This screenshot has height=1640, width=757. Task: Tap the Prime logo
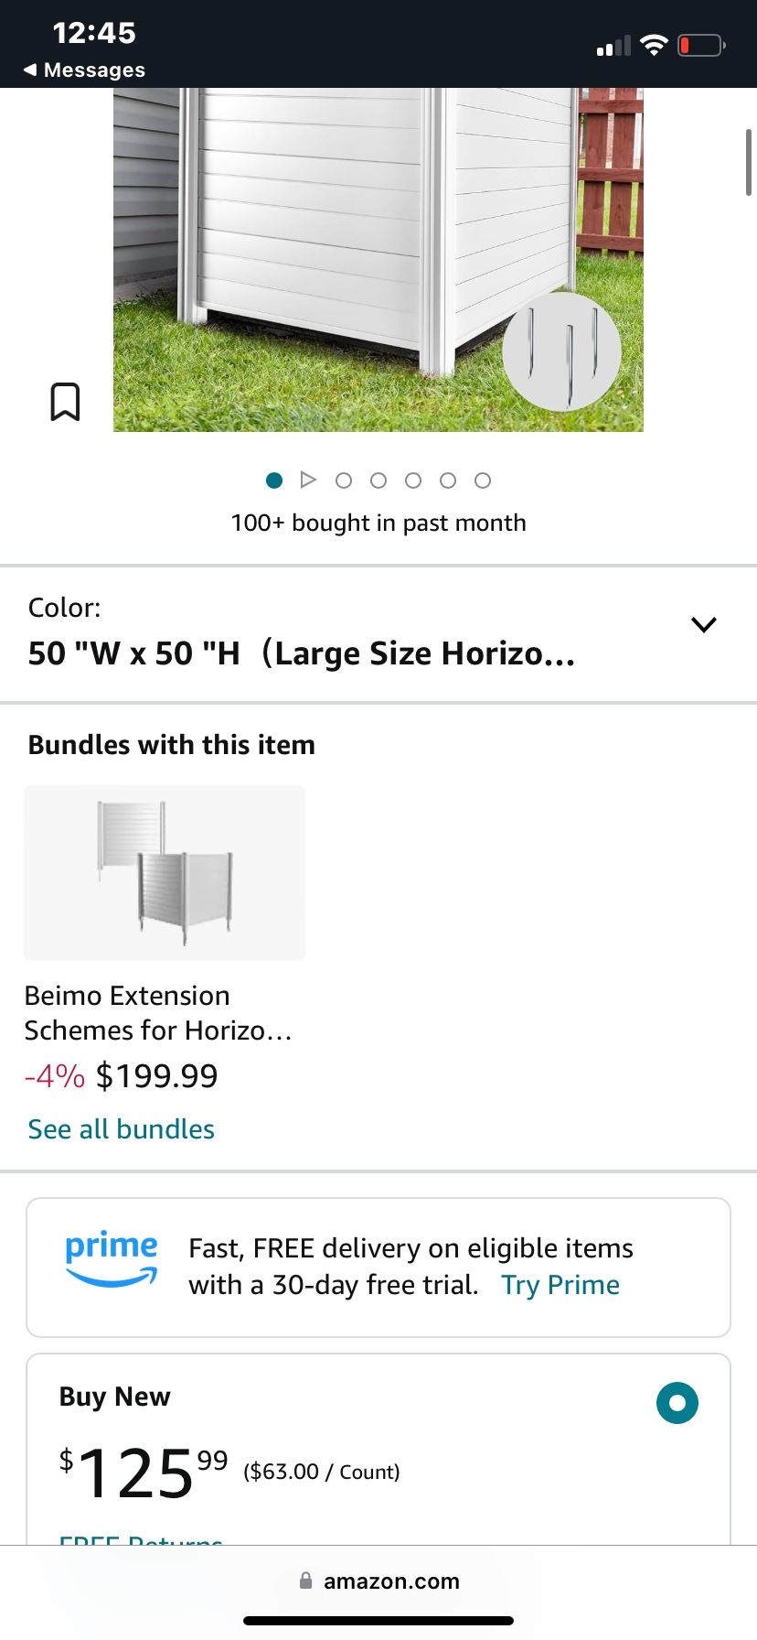pos(112,1257)
